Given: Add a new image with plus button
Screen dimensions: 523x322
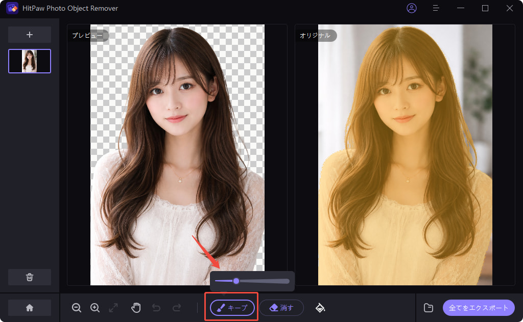Looking at the screenshot, I should pos(30,35).
